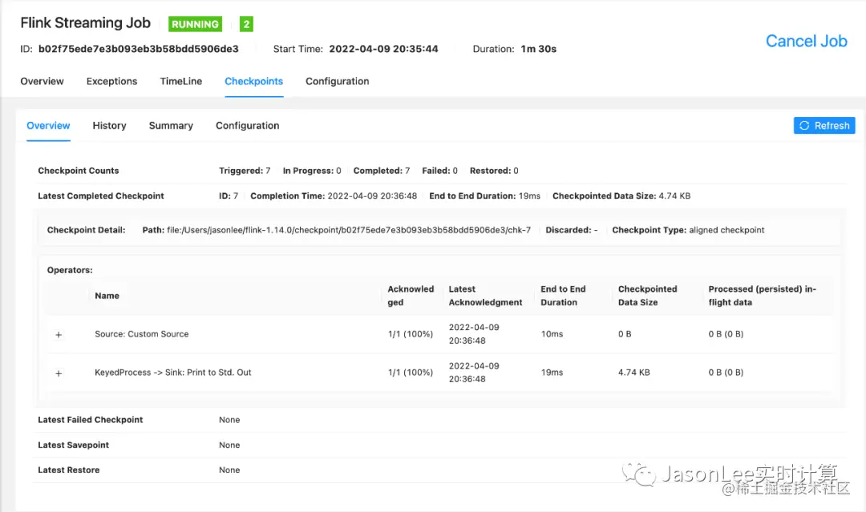Screen dimensions: 866x512
Task: Click the Latest Savepoint label
Action: point(73,445)
